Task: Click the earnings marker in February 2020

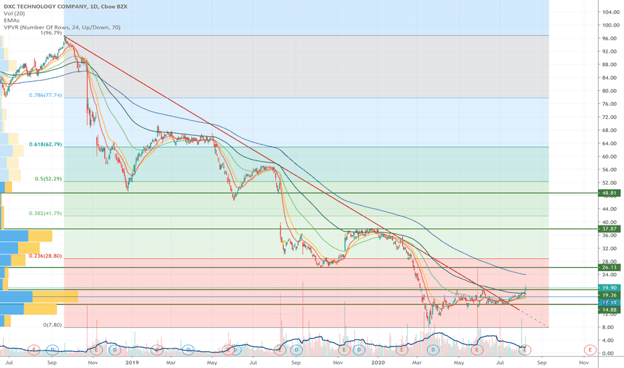Action: coord(402,350)
